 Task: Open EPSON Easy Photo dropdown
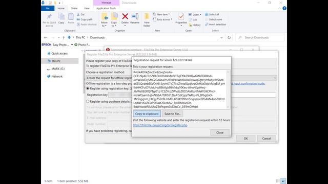coord(72,44)
